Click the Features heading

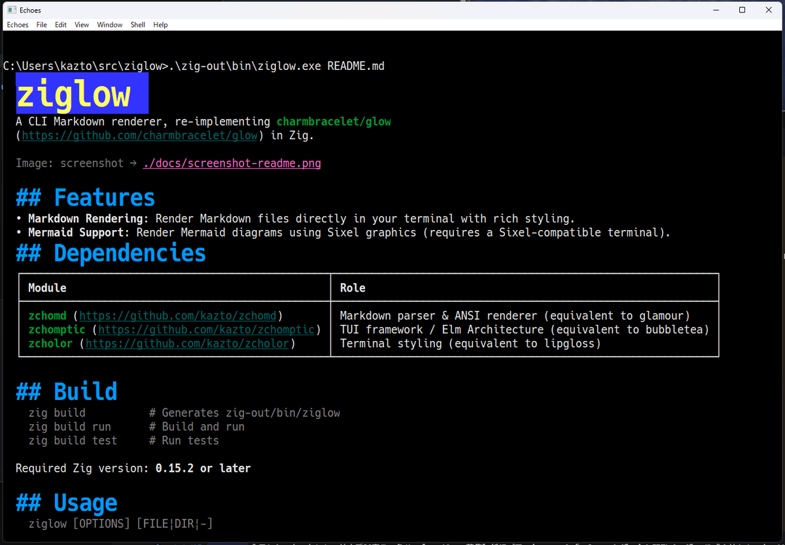click(86, 197)
